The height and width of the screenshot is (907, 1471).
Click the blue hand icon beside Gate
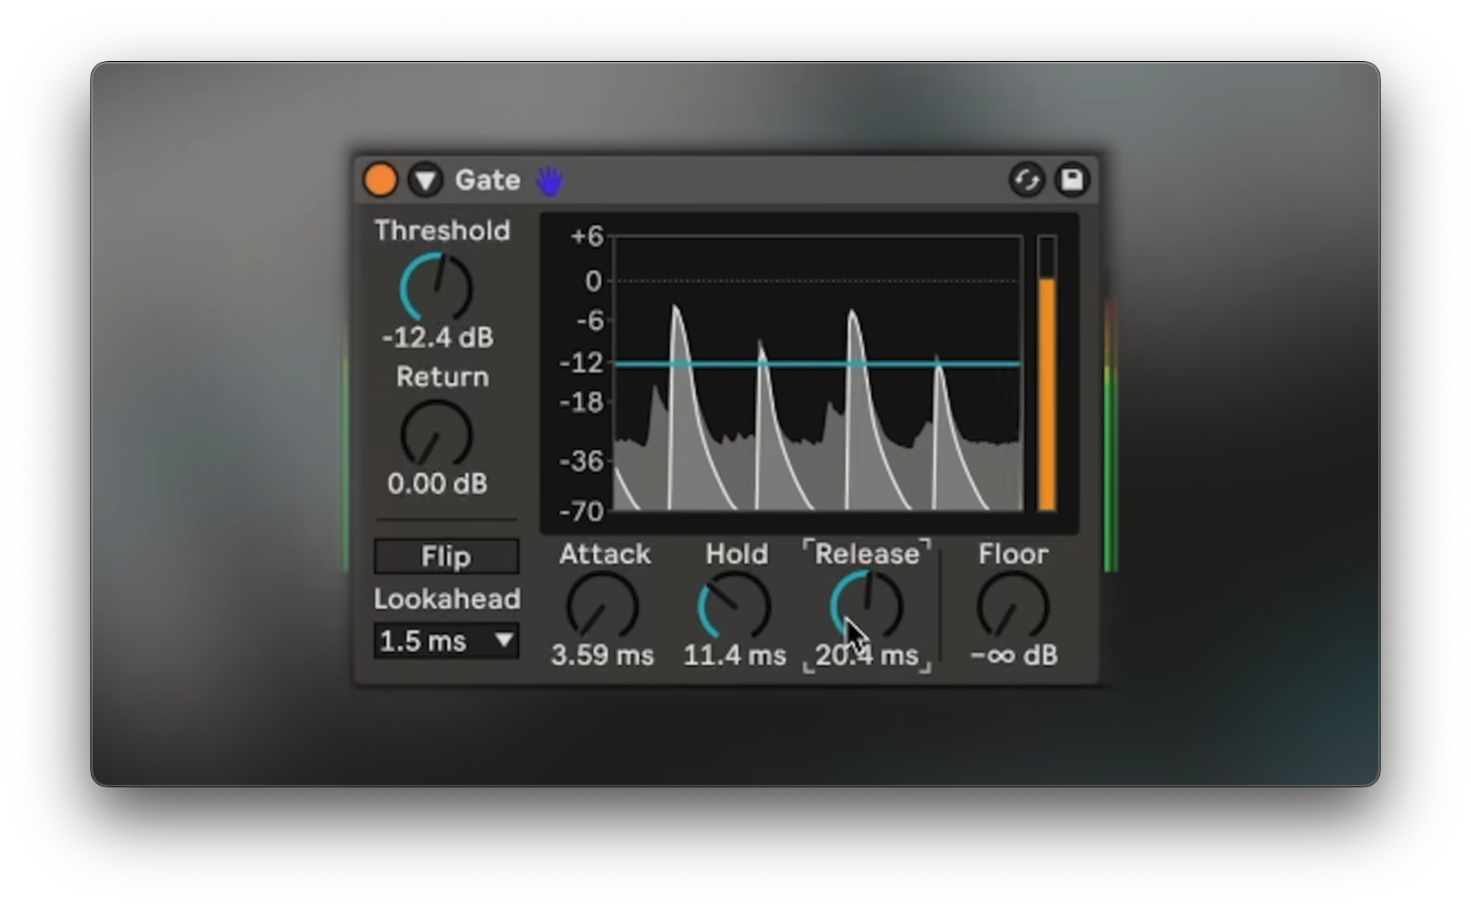click(x=550, y=181)
